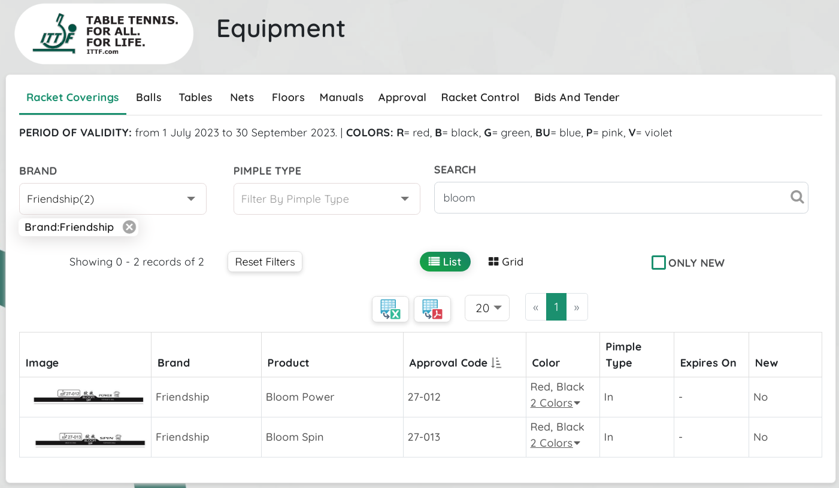This screenshot has height=488, width=839.
Task: Focus the search field containing bloom
Action: [x=621, y=197]
